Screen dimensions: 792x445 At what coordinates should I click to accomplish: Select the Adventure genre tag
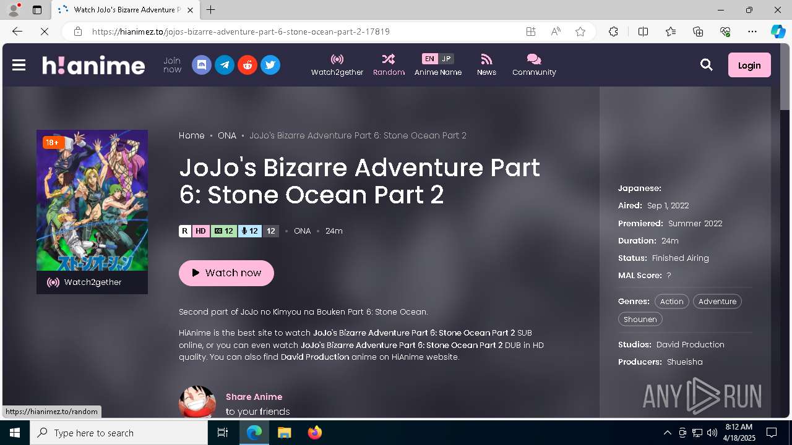(717, 302)
